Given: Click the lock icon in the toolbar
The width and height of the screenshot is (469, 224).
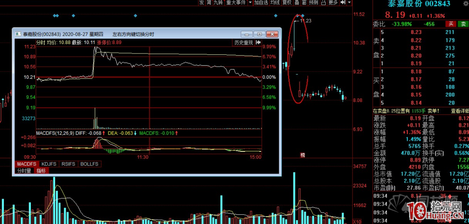Looking at the screenshot, I should (324, 3).
